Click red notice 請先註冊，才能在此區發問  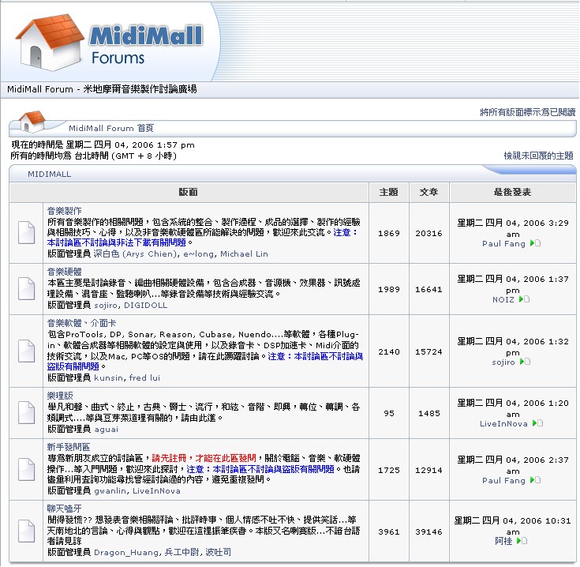pyautogui.click(x=204, y=458)
